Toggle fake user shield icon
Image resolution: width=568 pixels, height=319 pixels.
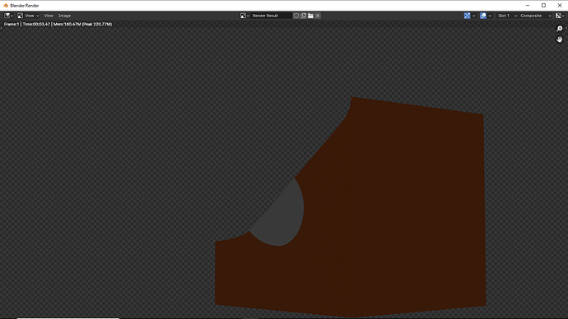296,16
